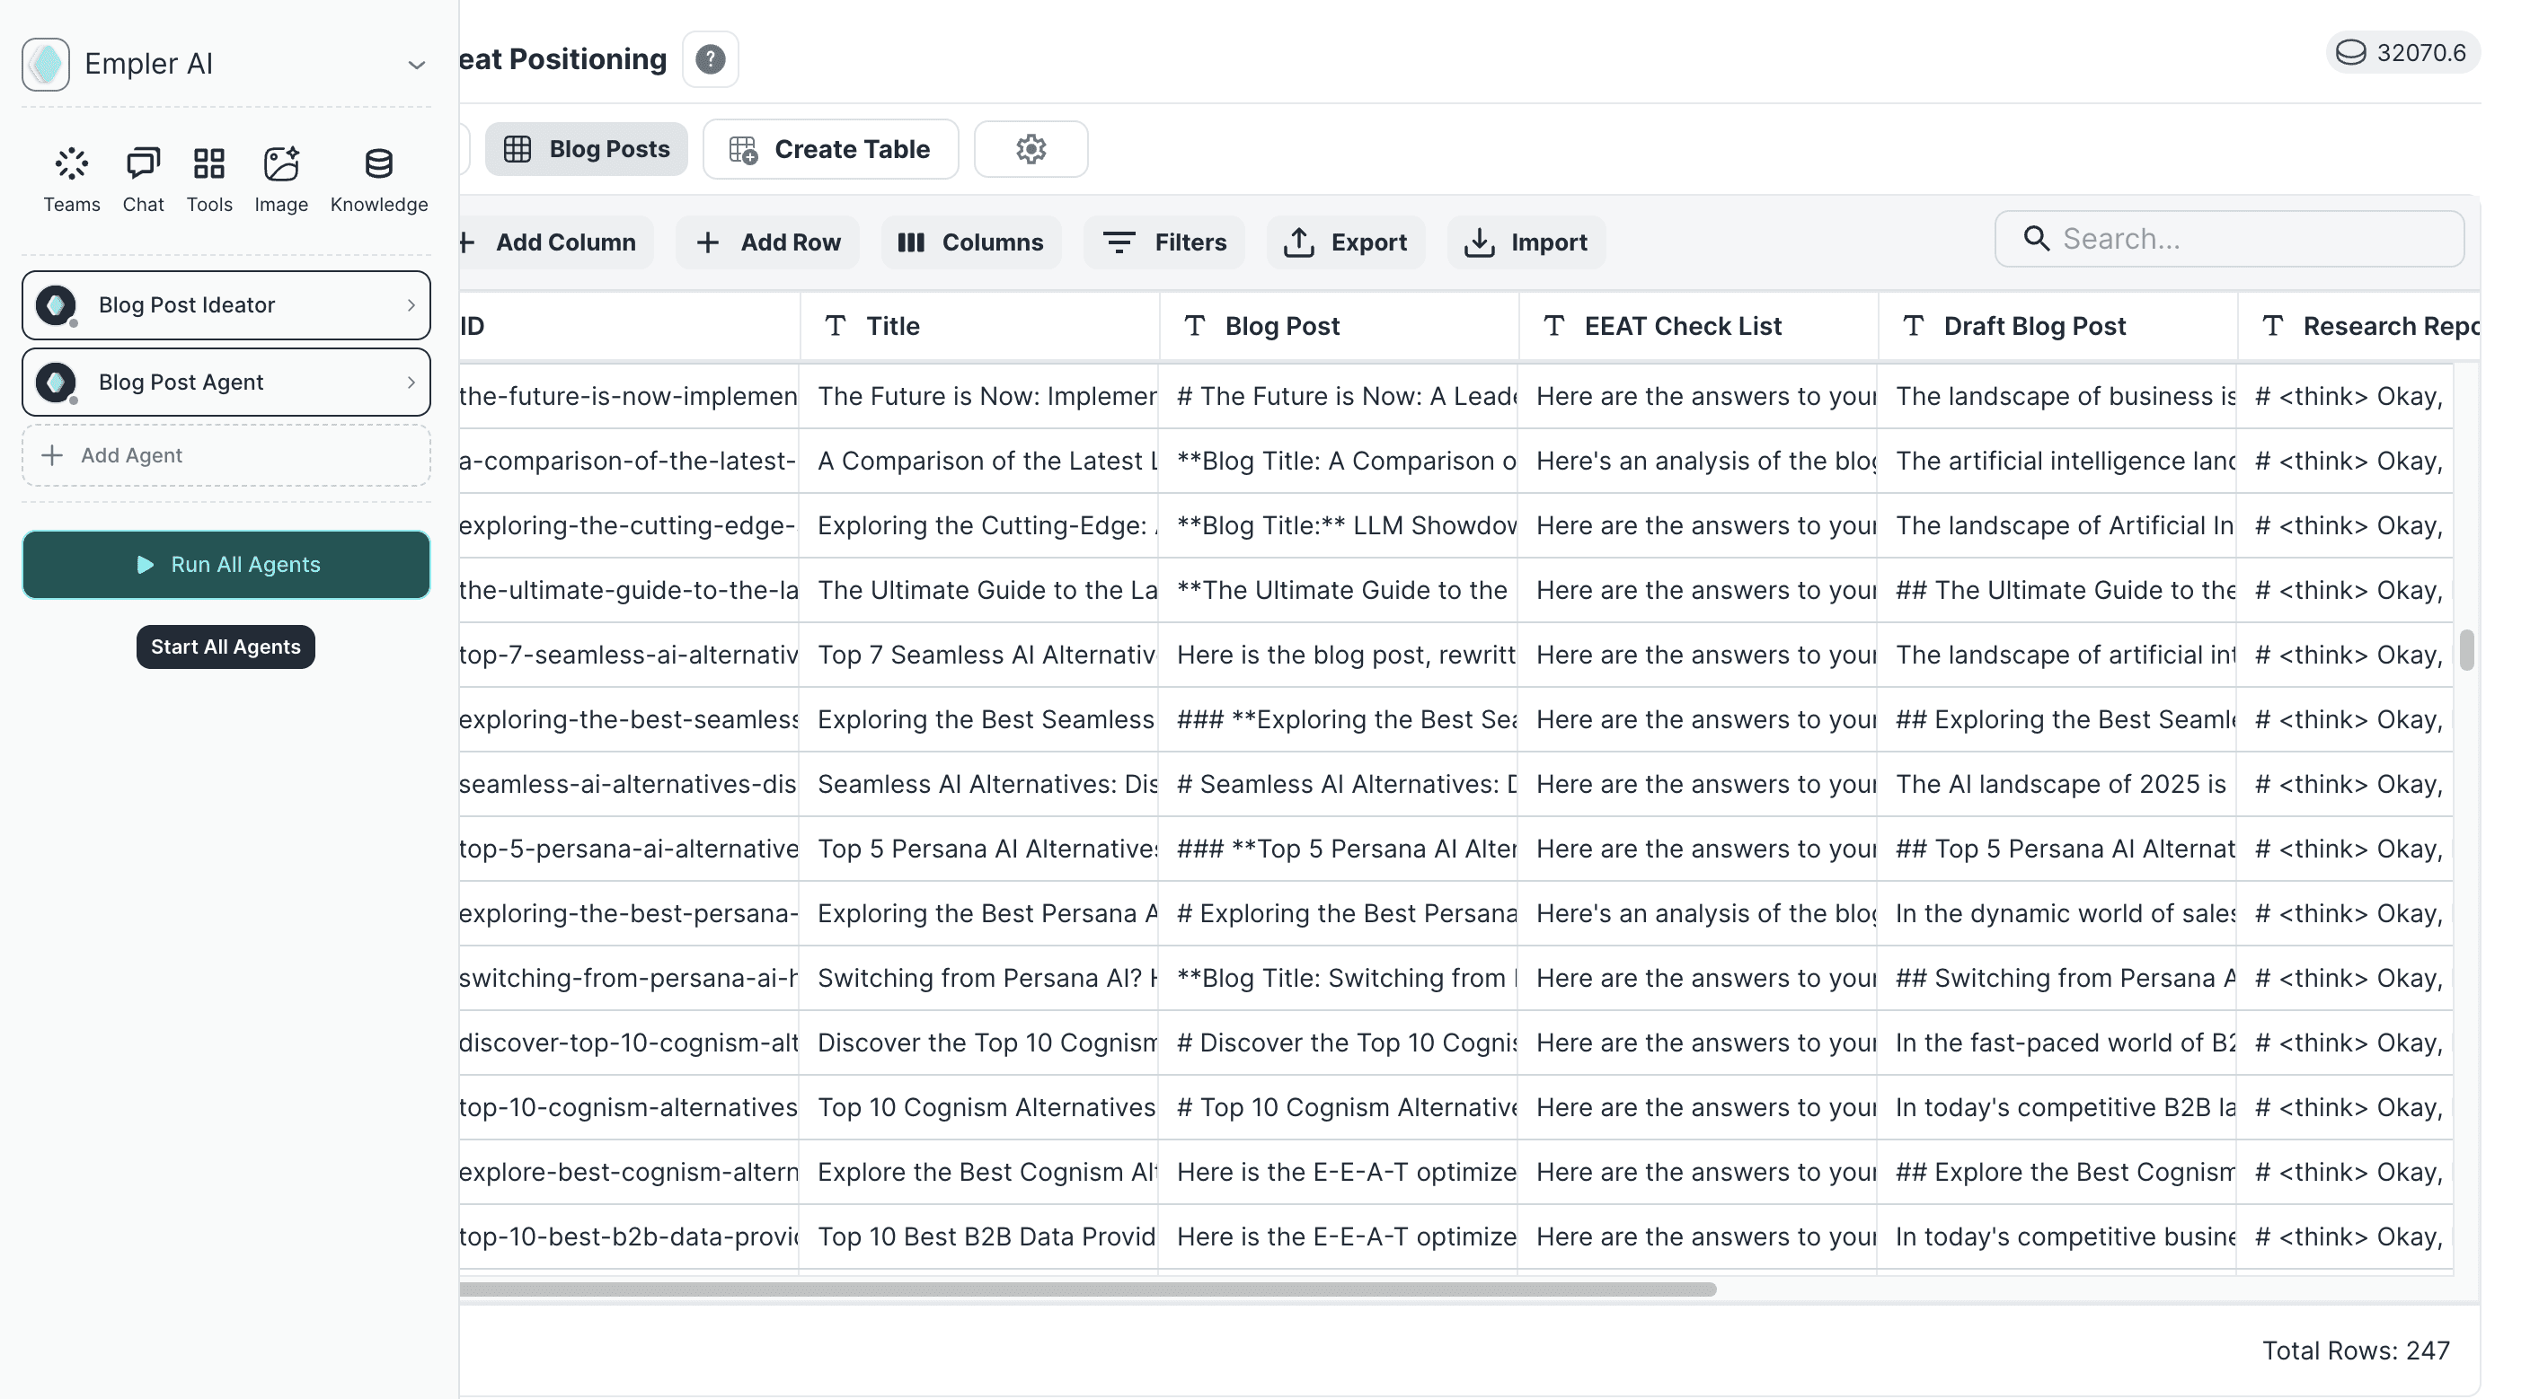2539x1399 pixels.
Task: Click the text-type icon of Draft Blog Post column
Action: [1913, 326]
